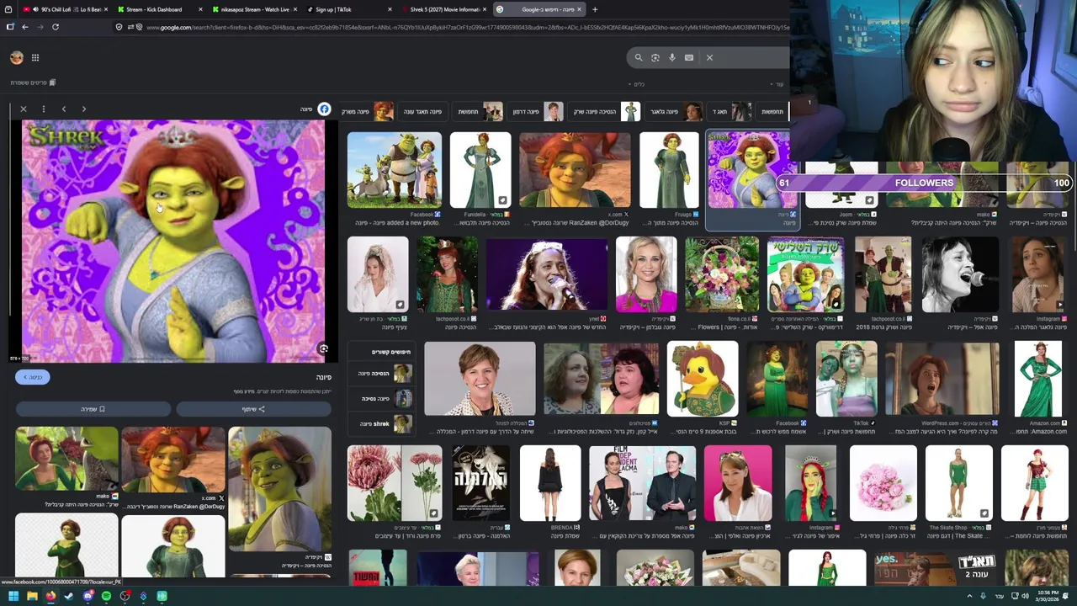Open the pink chrysanthemum flower image result
The height and width of the screenshot is (606, 1077).
click(x=394, y=484)
